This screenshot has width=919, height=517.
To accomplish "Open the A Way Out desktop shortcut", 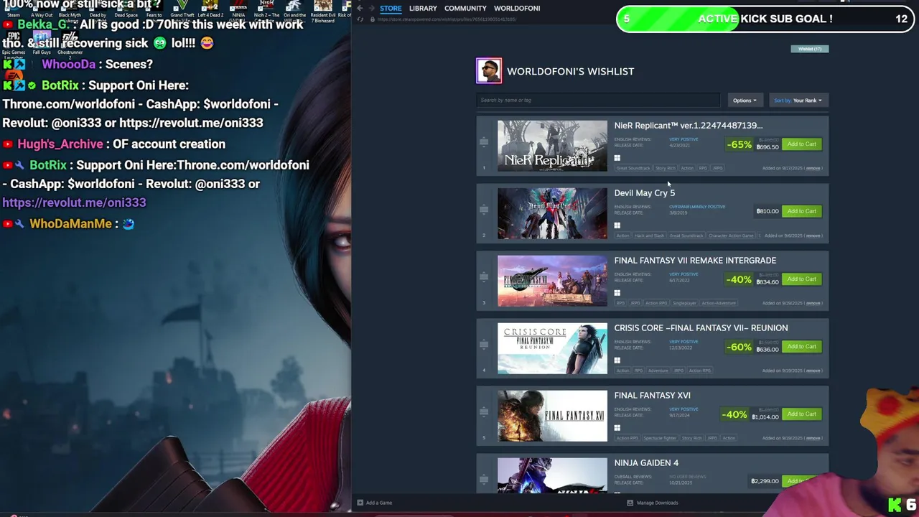I will click(42, 9).
